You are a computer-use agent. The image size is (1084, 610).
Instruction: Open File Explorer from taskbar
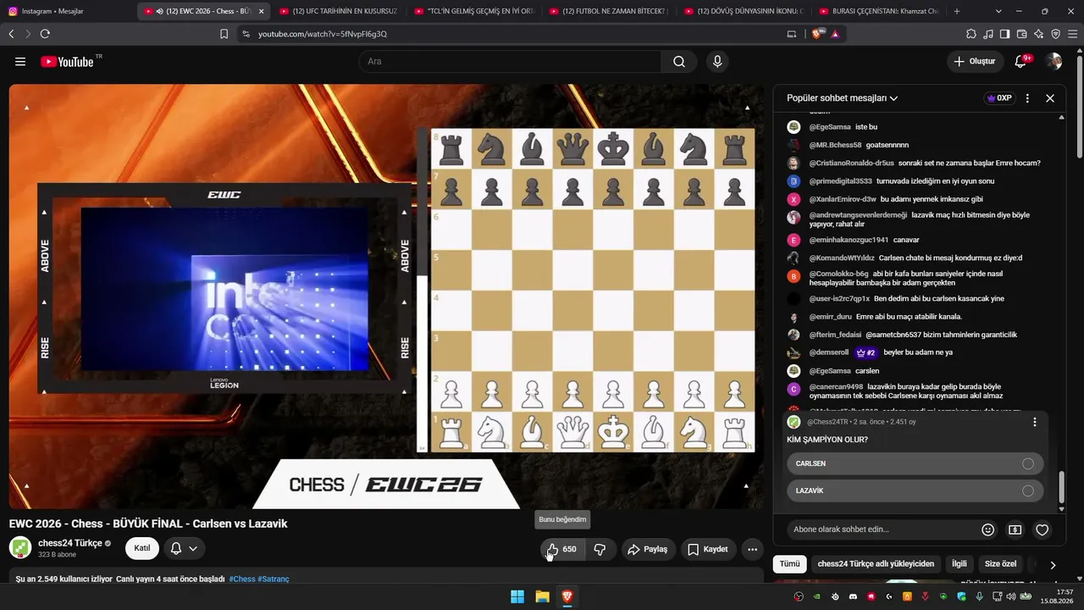pos(542,596)
